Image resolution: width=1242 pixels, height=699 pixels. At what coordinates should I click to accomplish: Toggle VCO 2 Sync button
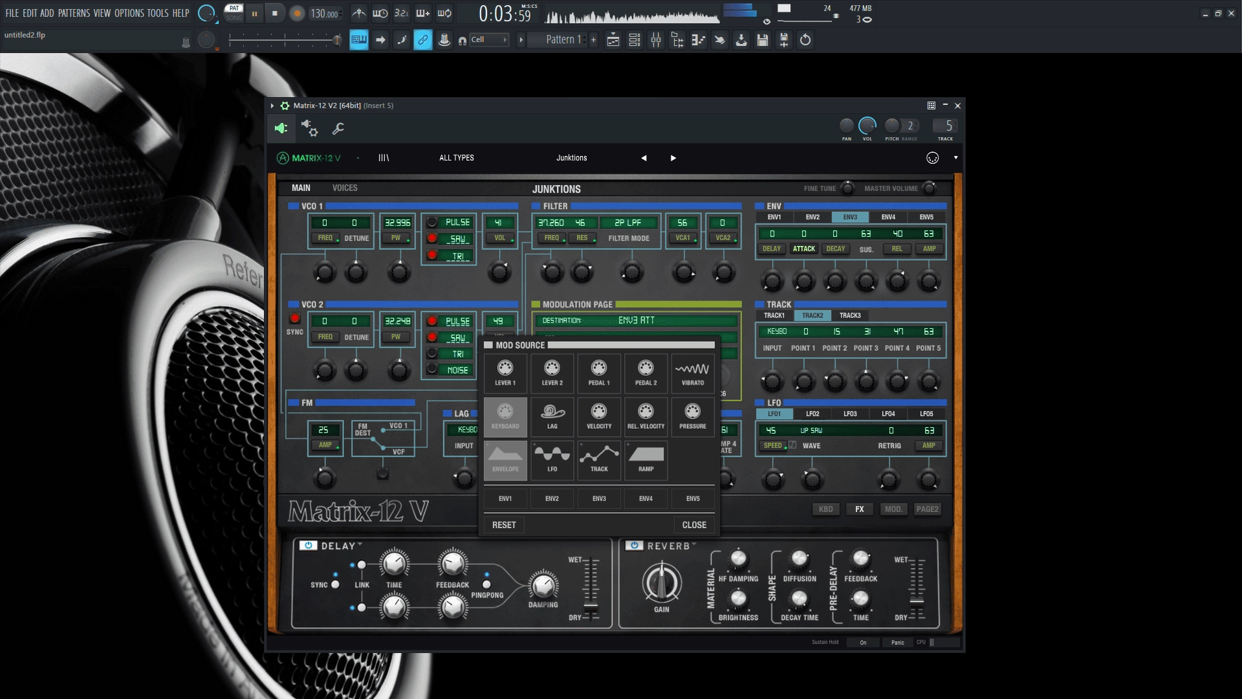coord(294,318)
